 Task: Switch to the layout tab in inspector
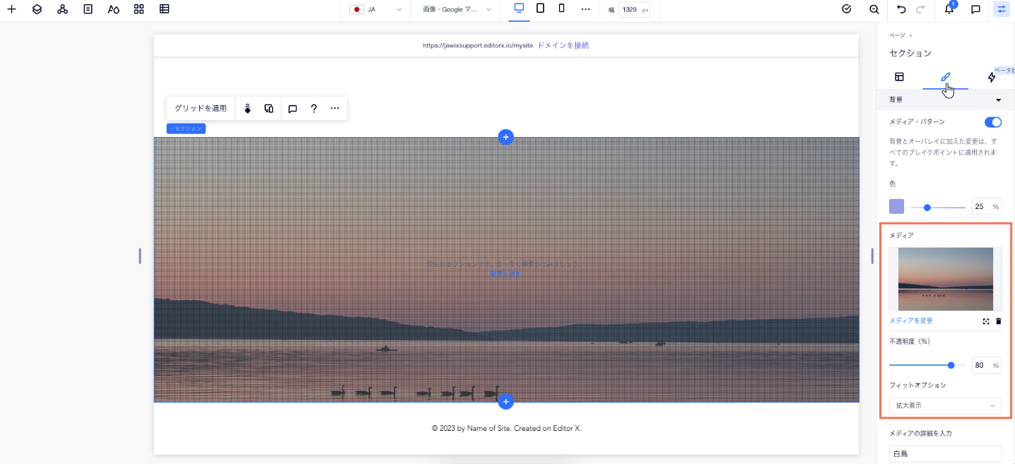[899, 77]
